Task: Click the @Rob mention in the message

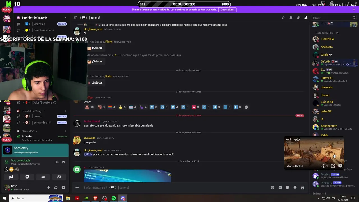Action: tap(88, 155)
